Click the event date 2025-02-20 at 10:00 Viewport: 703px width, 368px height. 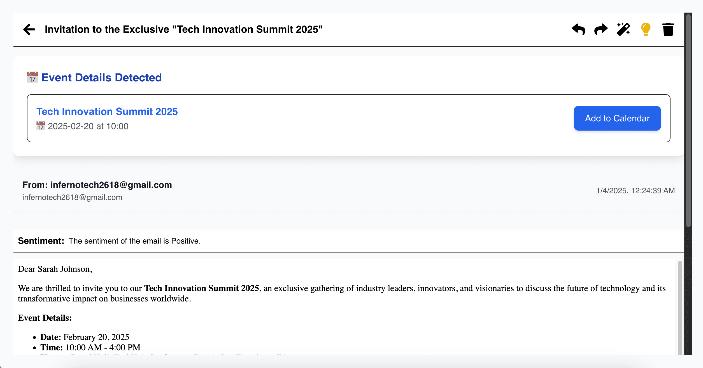click(x=88, y=126)
